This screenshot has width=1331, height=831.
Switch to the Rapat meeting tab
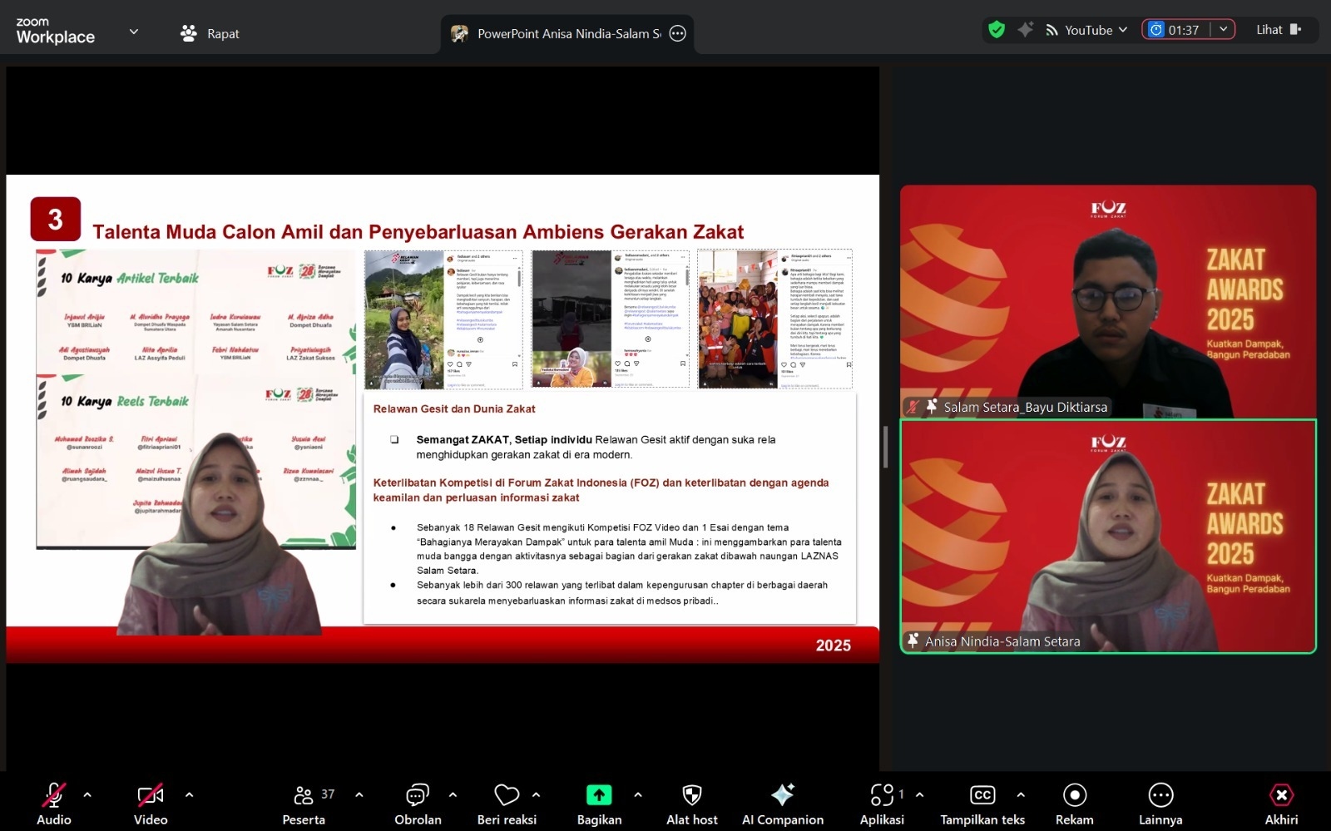click(210, 33)
